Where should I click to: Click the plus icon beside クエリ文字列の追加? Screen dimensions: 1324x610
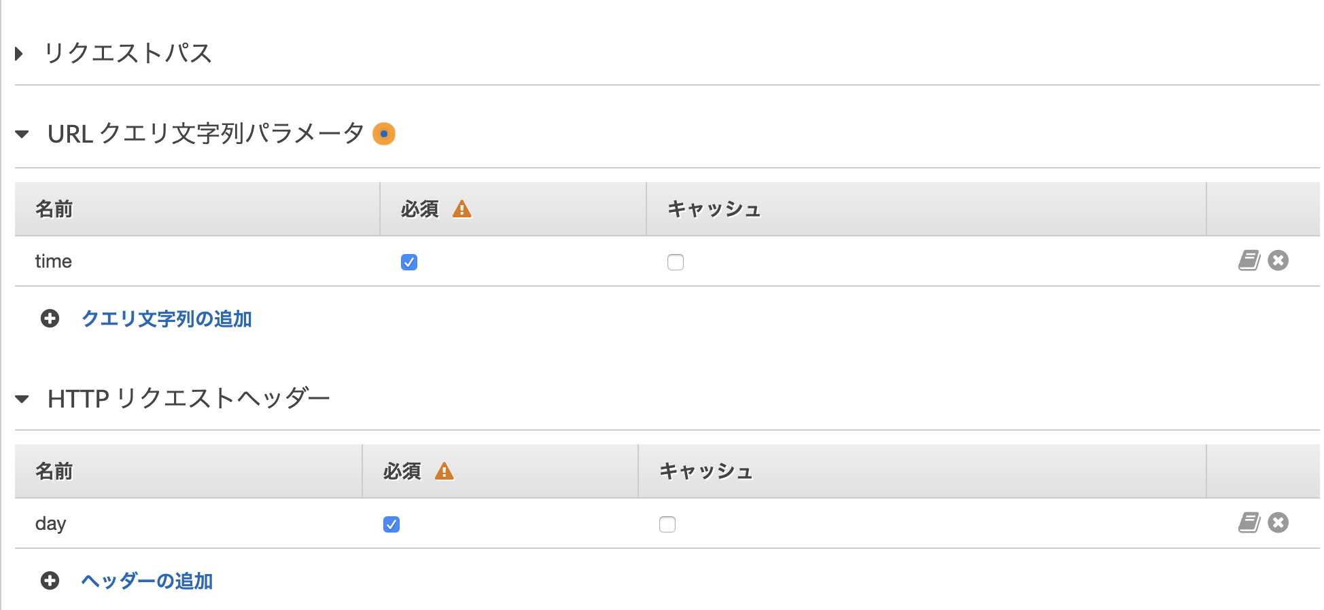49,319
